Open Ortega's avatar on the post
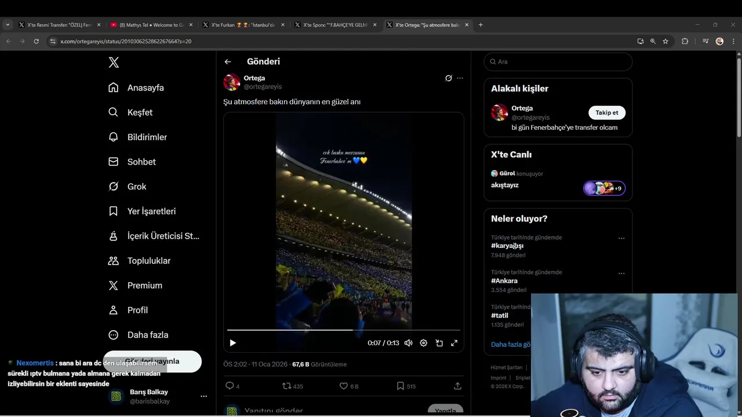 [232, 82]
